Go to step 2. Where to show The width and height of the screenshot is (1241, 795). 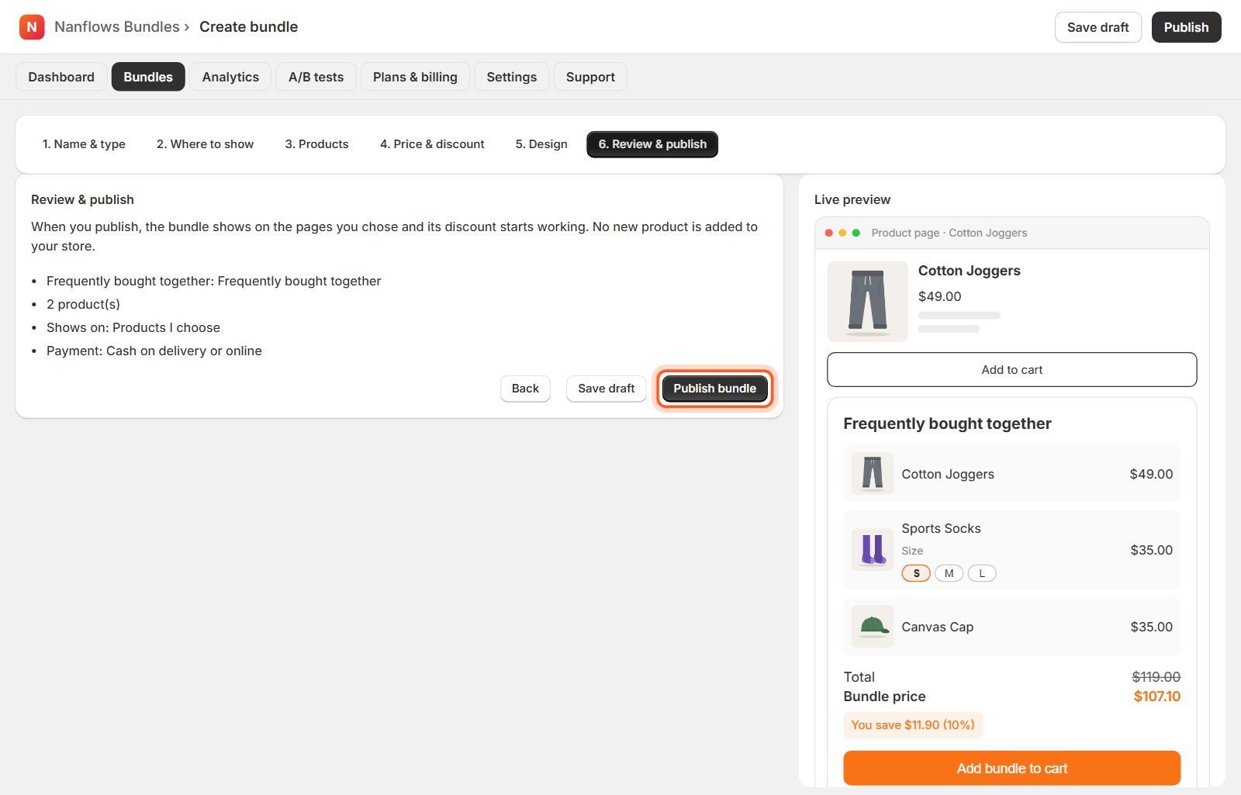[205, 144]
